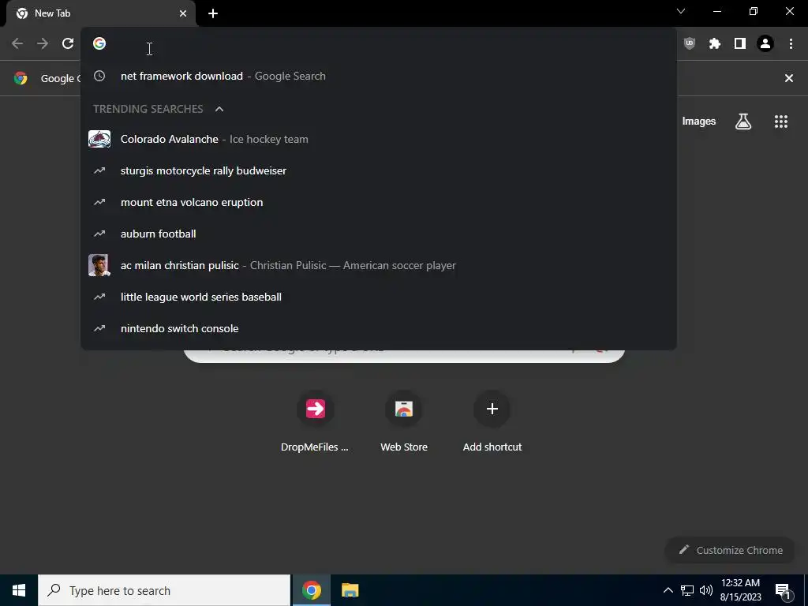Viewport: 808px width, 606px height.
Task: Click the Add shortcut button
Action: point(492,422)
